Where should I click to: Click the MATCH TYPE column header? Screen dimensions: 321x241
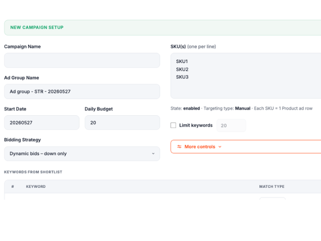271,186
